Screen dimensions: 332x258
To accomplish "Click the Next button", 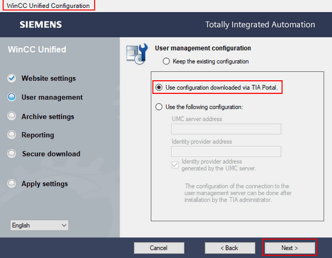I will [x=290, y=248].
